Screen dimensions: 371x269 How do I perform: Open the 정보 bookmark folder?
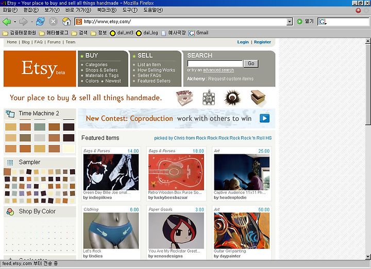99,33
